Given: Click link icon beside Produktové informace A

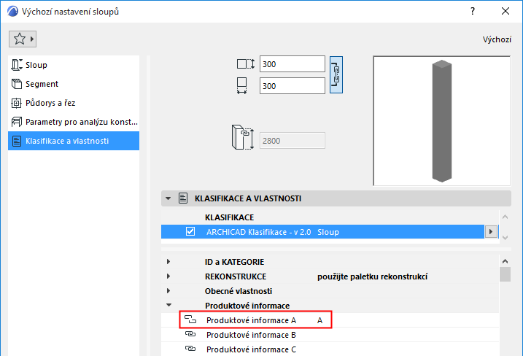Looking at the screenshot, I should pos(190,320).
